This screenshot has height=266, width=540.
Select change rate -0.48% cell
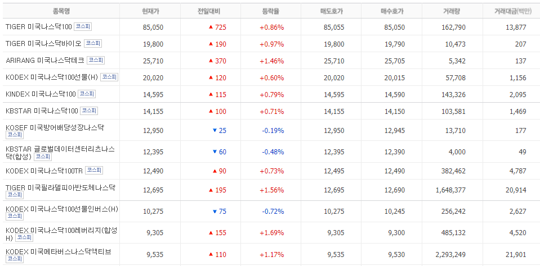click(x=273, y=152)
